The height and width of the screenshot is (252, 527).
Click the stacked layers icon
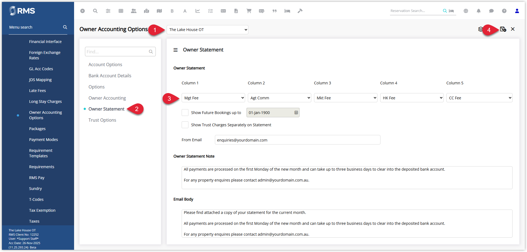point(481,29)
